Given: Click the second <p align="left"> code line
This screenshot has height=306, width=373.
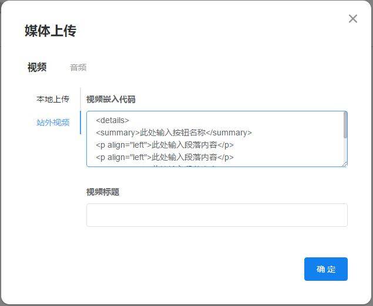Looking at the screenshot, I should click(164, 157).
